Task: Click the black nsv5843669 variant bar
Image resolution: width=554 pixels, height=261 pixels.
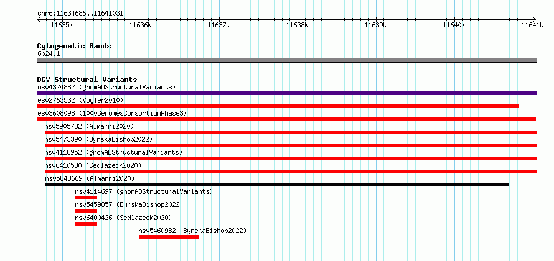Action: (x=277, y=185)
